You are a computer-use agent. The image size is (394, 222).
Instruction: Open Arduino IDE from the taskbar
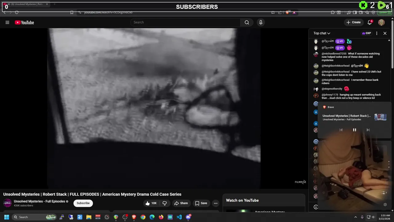(170, 217)
